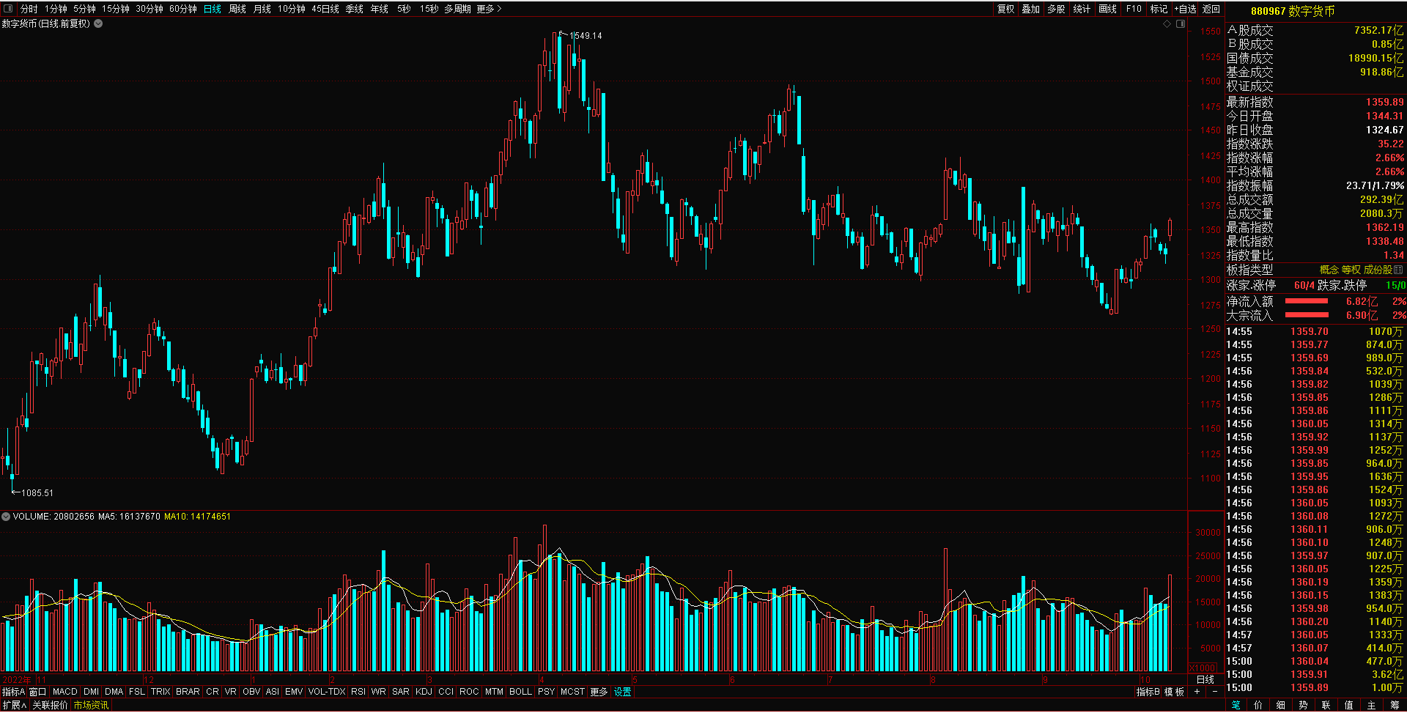Click the diamond icon above the price axis
The height and width of the screenshot is (713, 1407).
click(1167, 24)
